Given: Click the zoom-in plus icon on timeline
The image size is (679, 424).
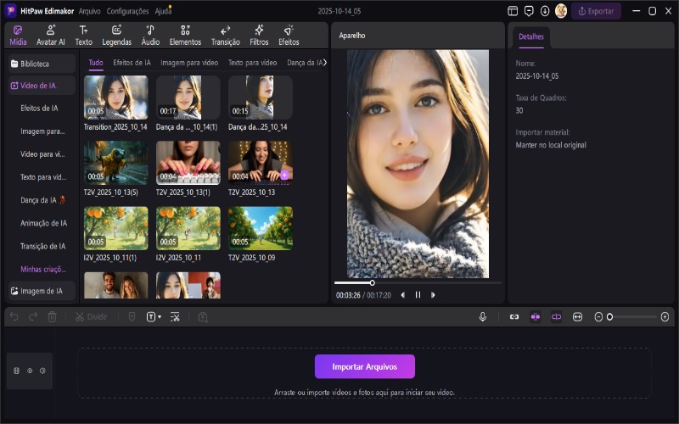Looking at the screenshot, I should [665, 316].
